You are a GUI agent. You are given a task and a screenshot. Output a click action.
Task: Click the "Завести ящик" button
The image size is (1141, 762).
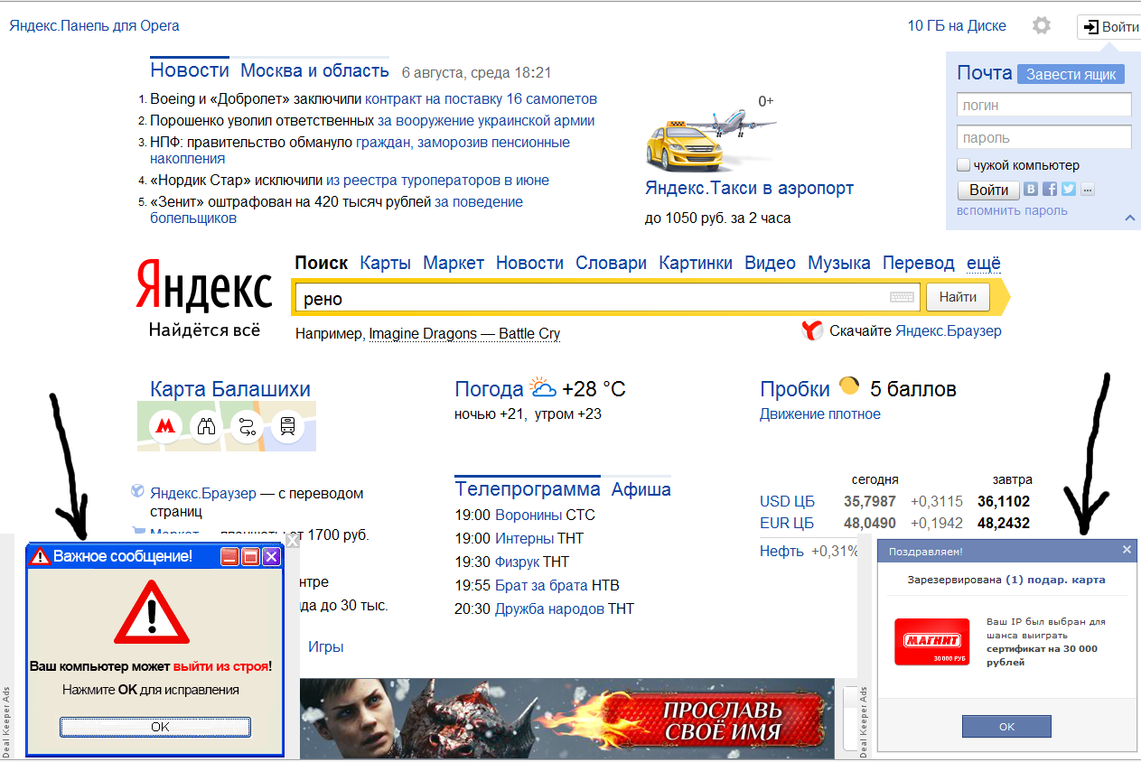[1071, 75]
